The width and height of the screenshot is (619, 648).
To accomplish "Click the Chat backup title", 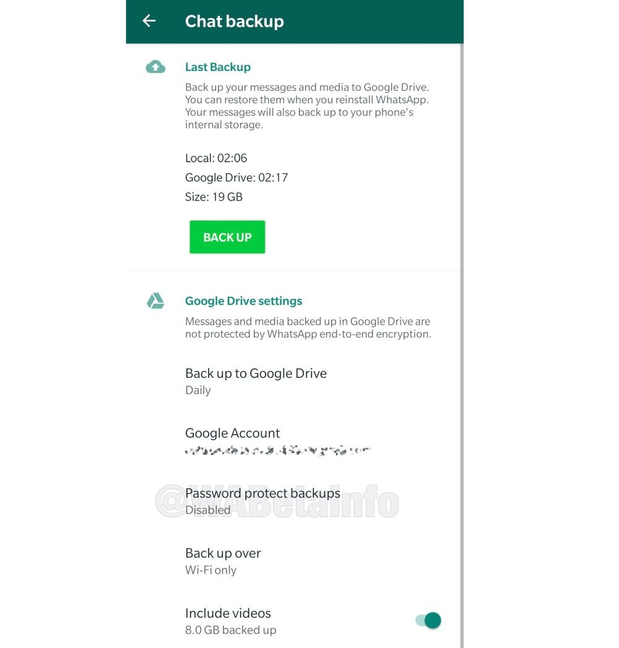I will (x=234, y=21).
